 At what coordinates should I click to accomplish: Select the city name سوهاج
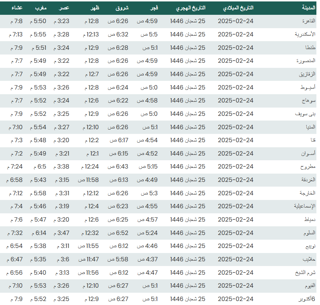[x=308, y=100]
